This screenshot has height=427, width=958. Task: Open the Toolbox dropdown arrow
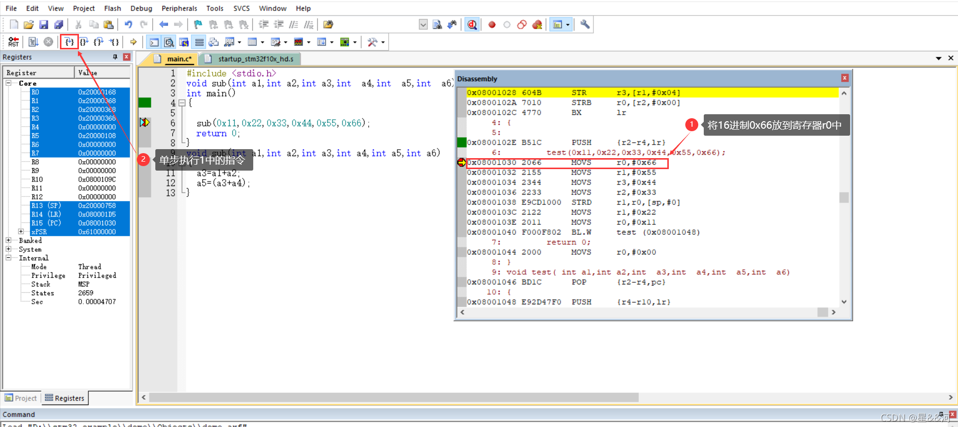383,42
